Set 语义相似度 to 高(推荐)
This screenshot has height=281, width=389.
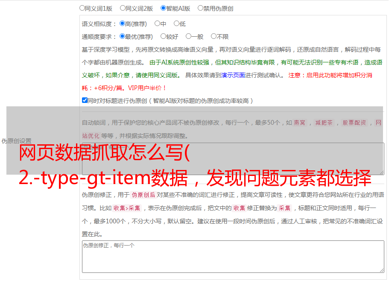(x=122, y=23)
